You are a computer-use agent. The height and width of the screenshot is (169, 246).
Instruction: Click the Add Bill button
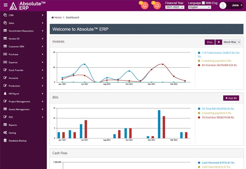[x=231, y=98]
